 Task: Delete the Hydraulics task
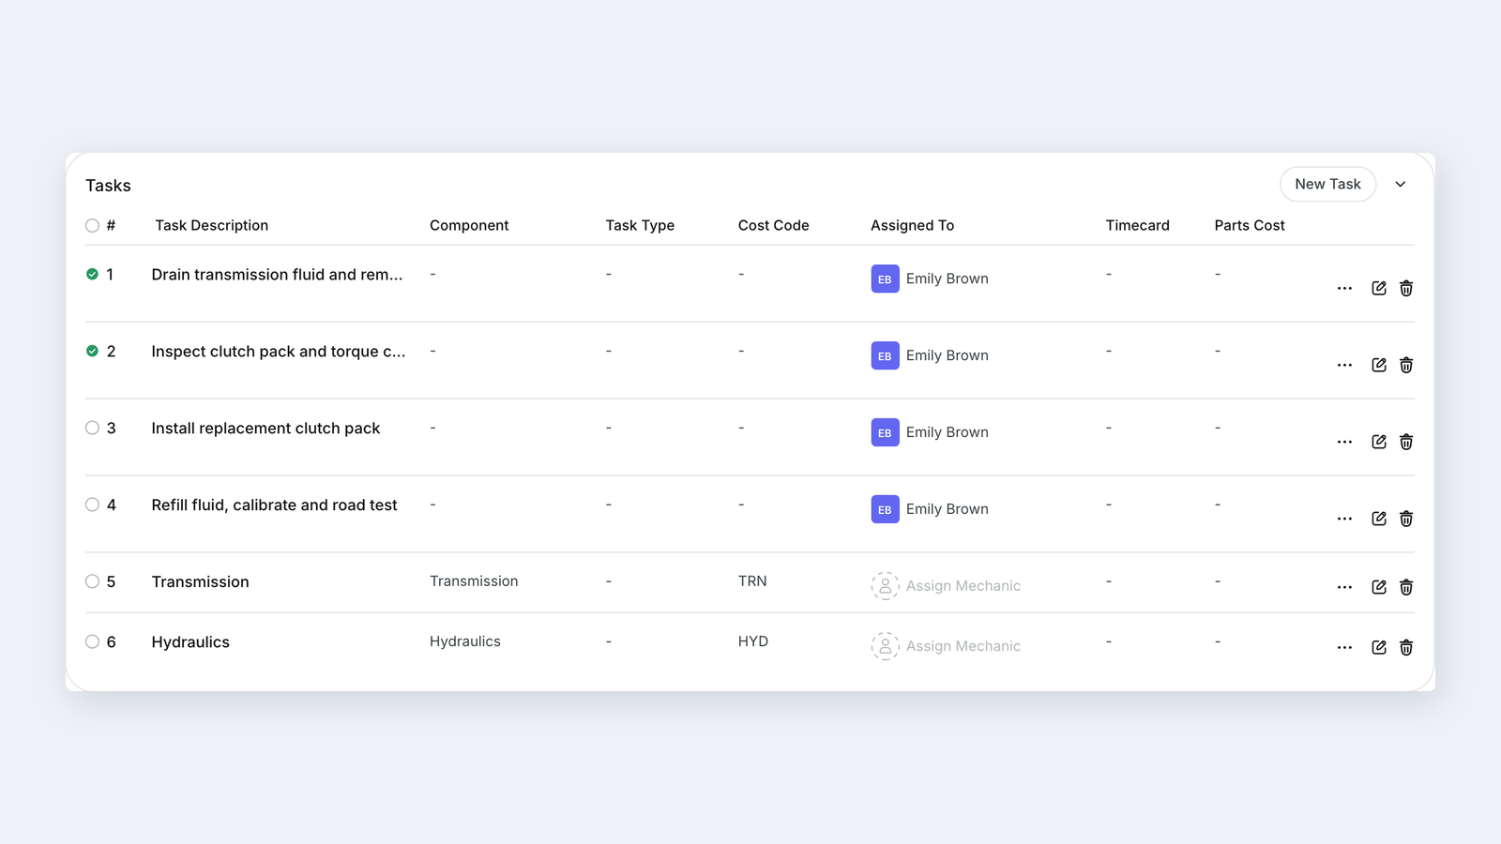click(1406, 647)
